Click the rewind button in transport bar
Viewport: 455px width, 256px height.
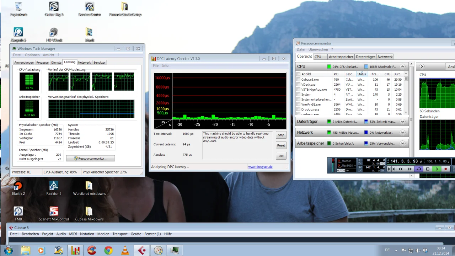coord(401,169)
